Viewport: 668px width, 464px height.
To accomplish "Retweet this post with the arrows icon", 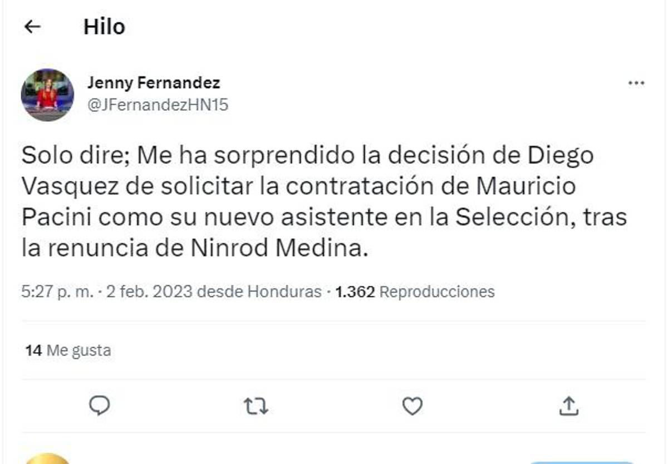I will tap(256, 407).
